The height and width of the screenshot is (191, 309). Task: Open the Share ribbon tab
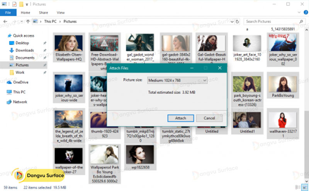tap(43, 13)
